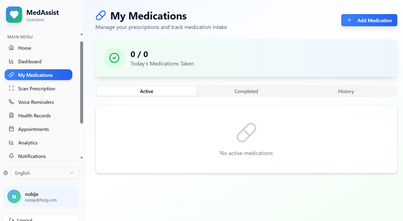Click the Appointments calendar icon
Screen dimensions: 403x221
[x=11, y=129]
